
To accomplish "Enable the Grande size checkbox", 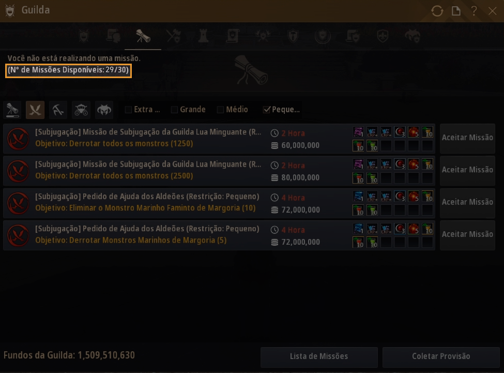I will (174, 110).
